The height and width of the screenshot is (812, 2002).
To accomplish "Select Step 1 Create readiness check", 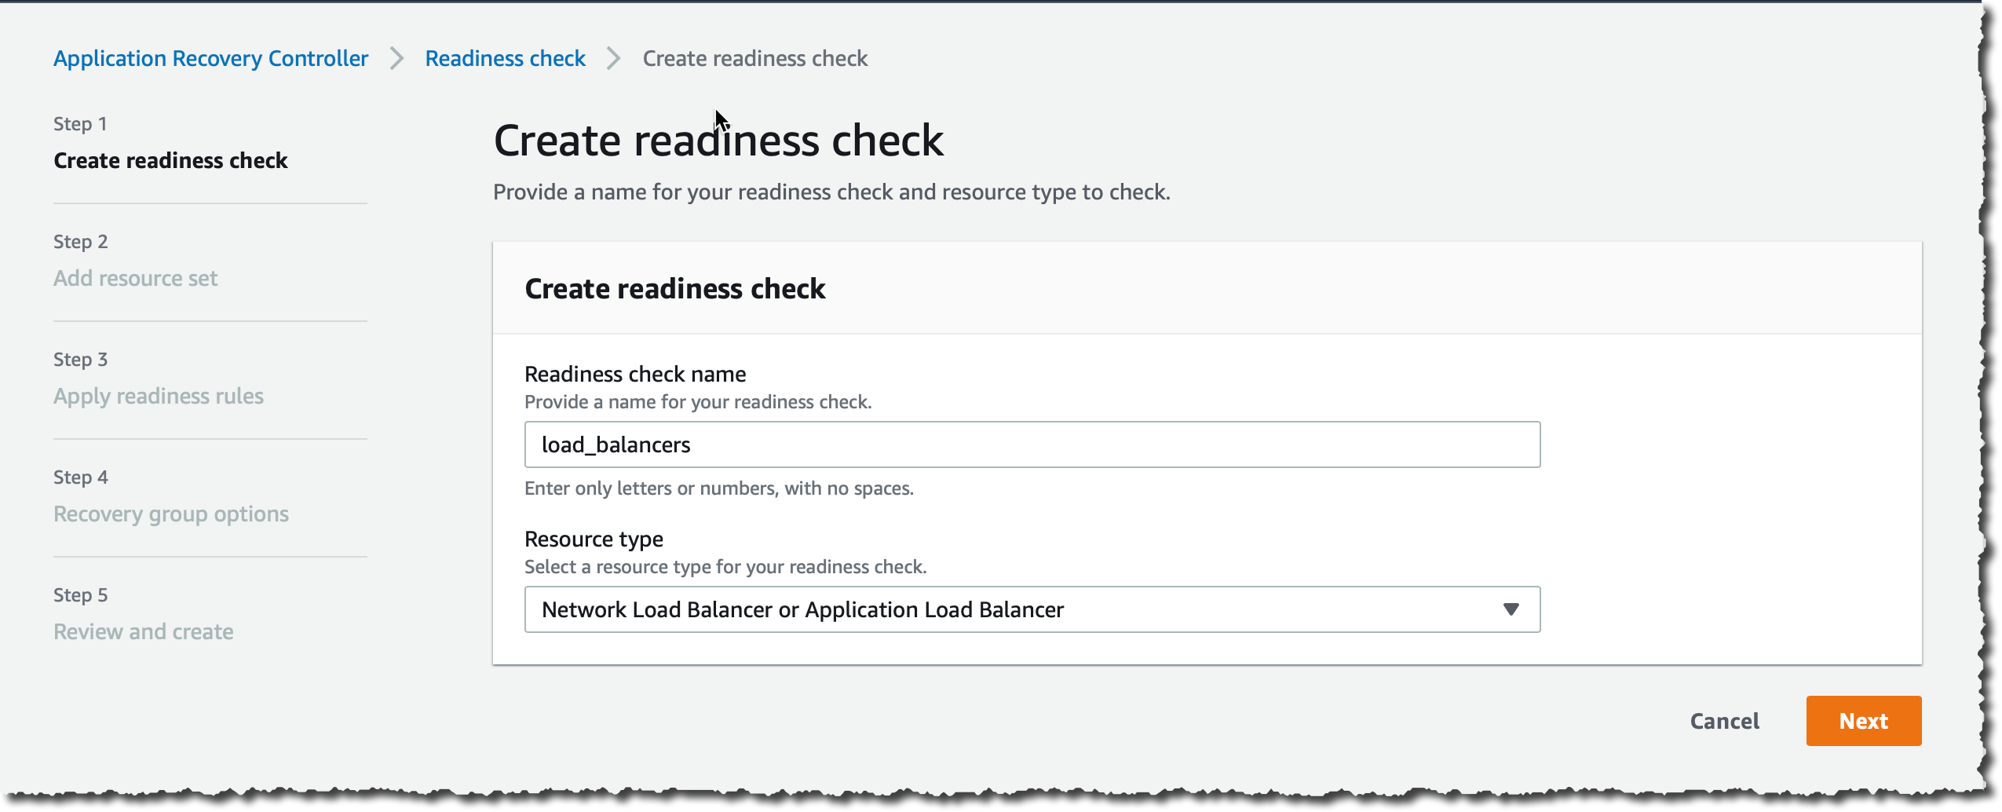I will (170, 160).
